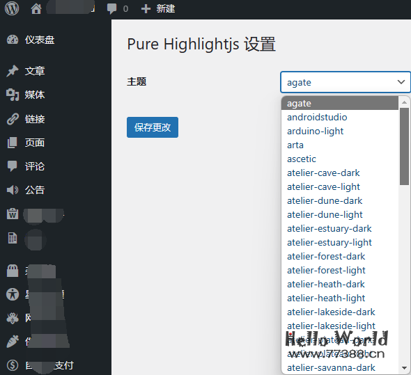Pick atelier-forest-dark from the list
411x375 pixels.
coord(340,256)
